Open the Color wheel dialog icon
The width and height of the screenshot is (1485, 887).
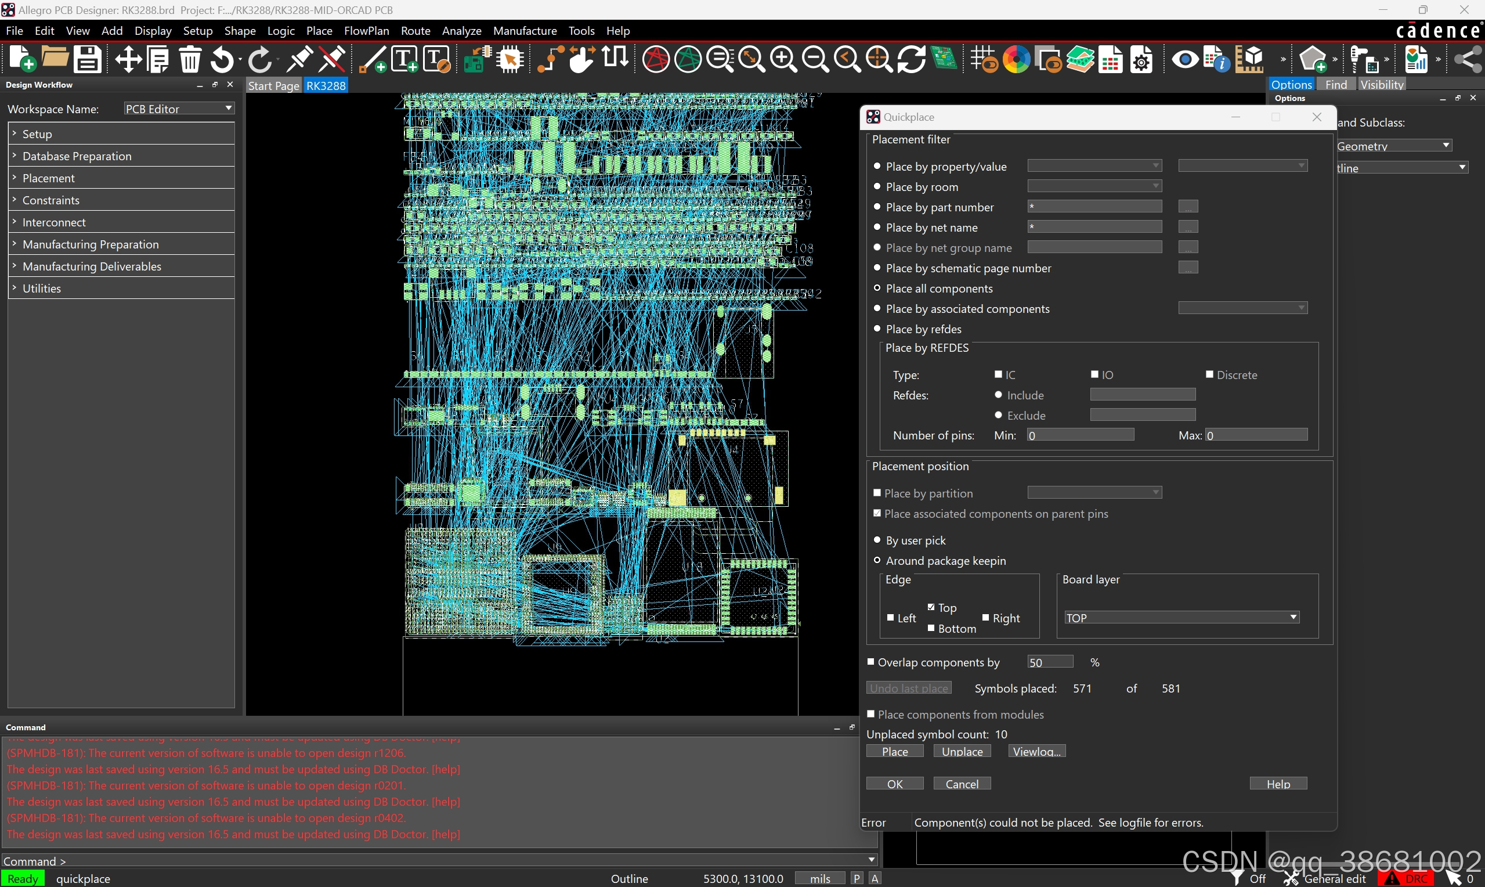click(1016, 60)
